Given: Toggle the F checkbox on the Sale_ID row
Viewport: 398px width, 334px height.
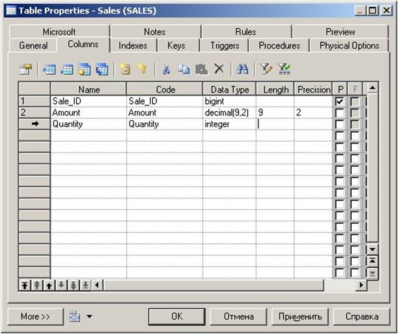Looking at the screenshot, I should [355, 101].
